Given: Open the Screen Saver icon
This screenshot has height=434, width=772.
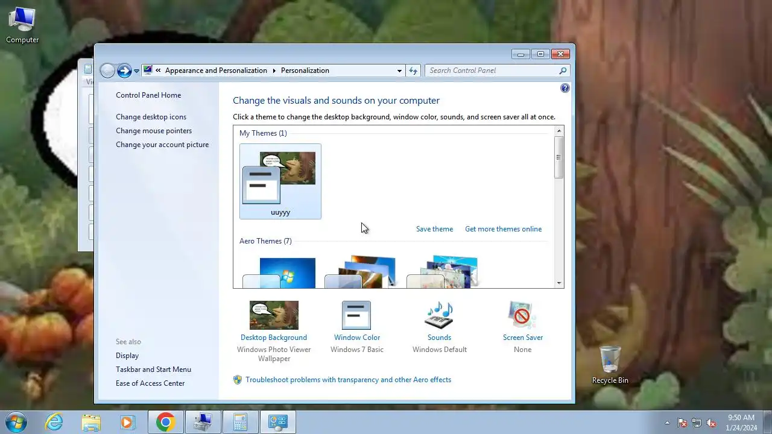Looking at the screenshot, I should [x=522, y=315].
